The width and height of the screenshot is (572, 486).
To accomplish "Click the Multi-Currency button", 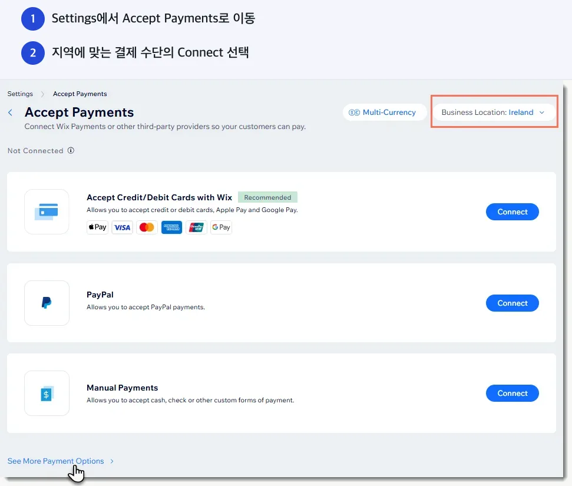I will click(x=385, y=113).
